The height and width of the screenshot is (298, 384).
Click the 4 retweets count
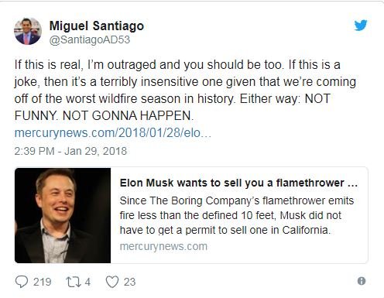[x=87, y=282]
